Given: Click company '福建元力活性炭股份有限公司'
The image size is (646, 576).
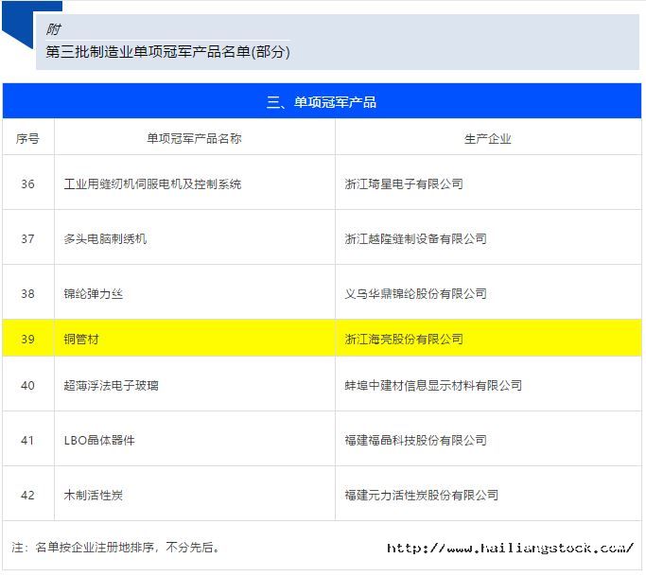Looking at the screenshot, I should (x=422, y=496).
